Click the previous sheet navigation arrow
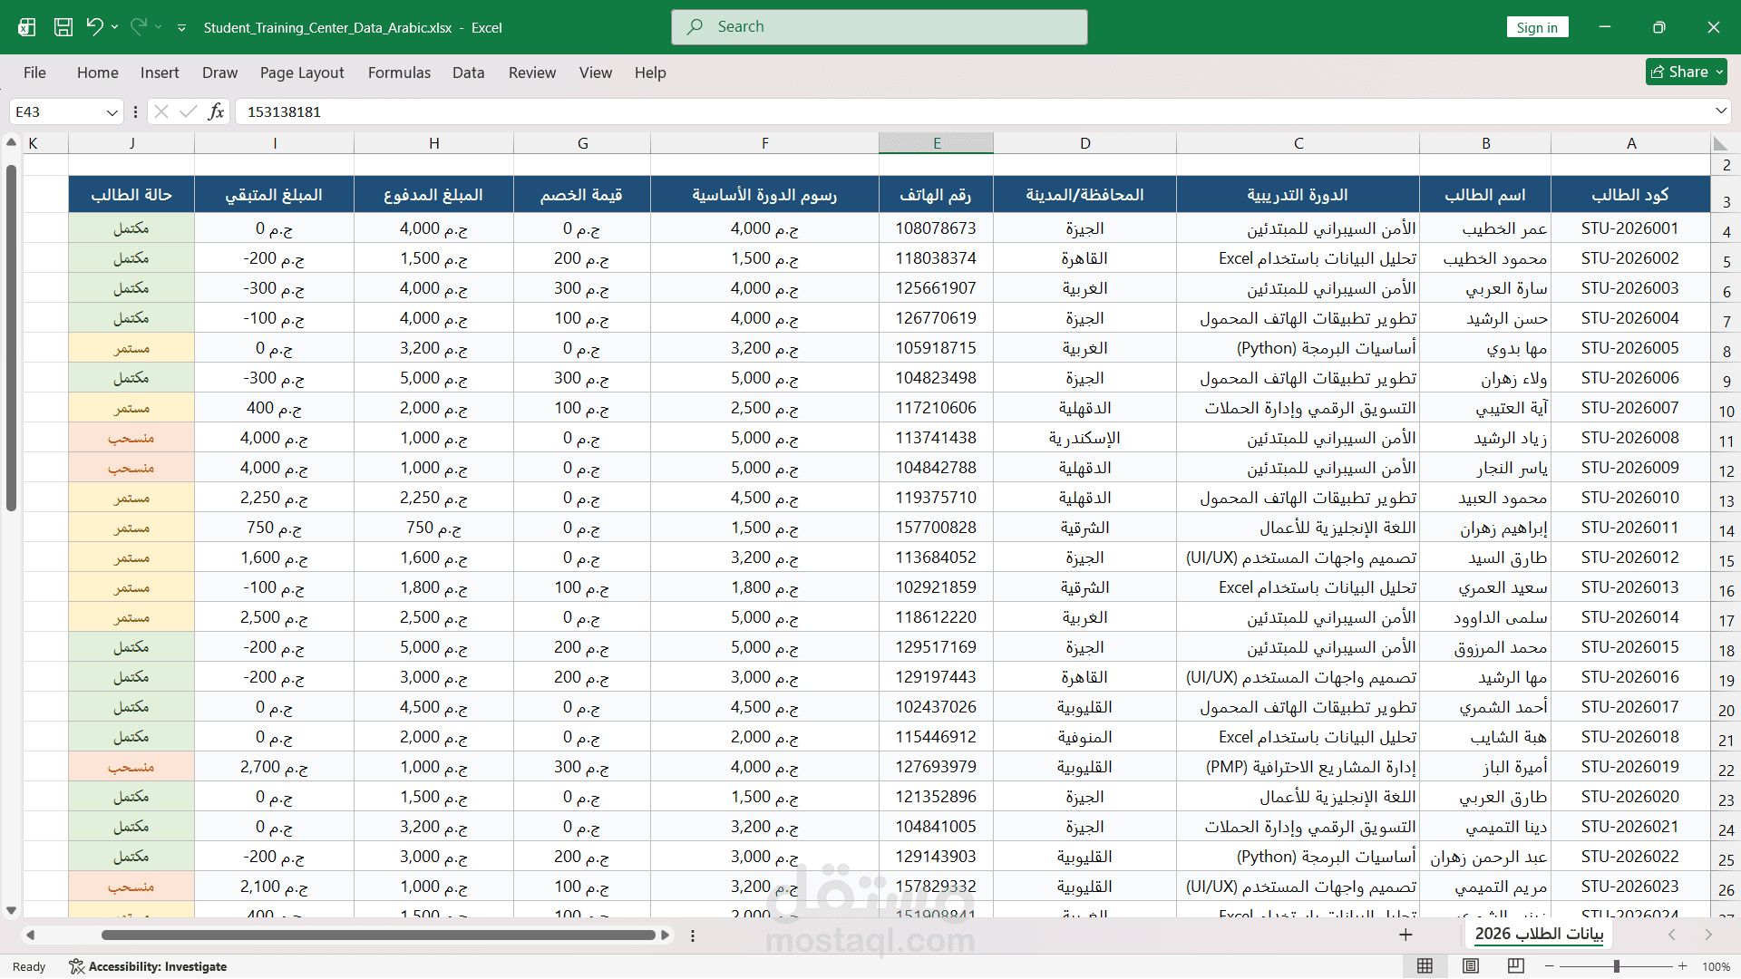Screen dimensions: 1741x979 coord(1672,935)
